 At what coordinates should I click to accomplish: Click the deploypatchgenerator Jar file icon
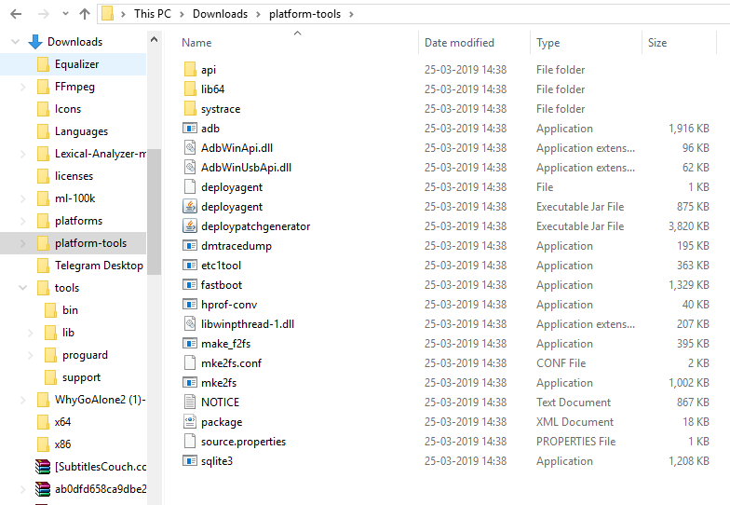coord(190,226)
